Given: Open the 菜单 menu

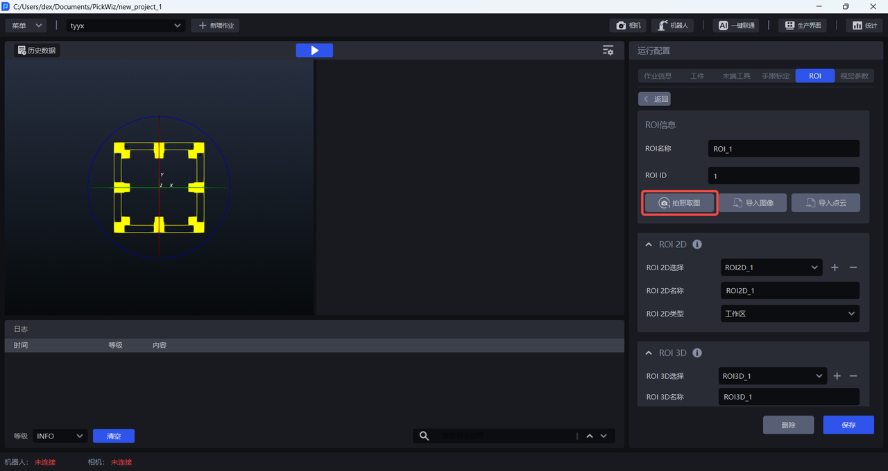Looking at the screenshot, I should pyautogui.click(x=26, y=26).
